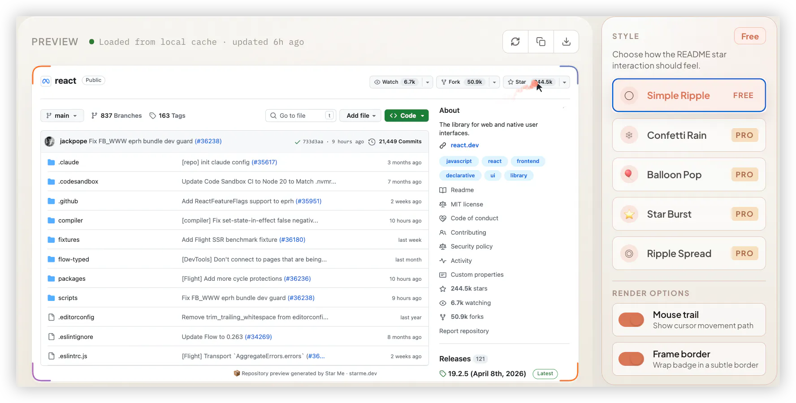The width and height of the screenshot is (796, 403).
Task: Click the Star Burst star icon
Action: point(629,214)
